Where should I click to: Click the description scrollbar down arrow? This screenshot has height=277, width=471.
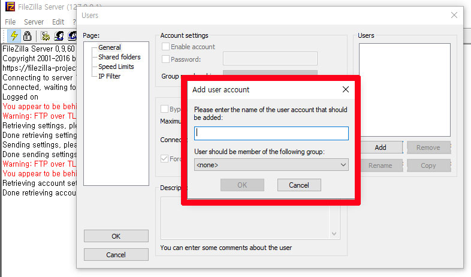pos(334,234)
